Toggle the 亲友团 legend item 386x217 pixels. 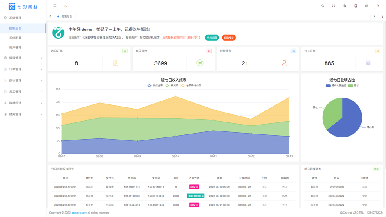coord(172,86)
